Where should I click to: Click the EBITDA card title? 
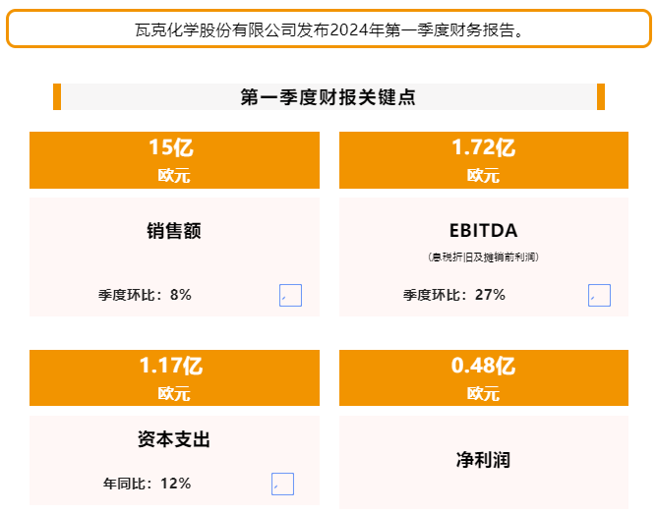click(x=484, y=231)
